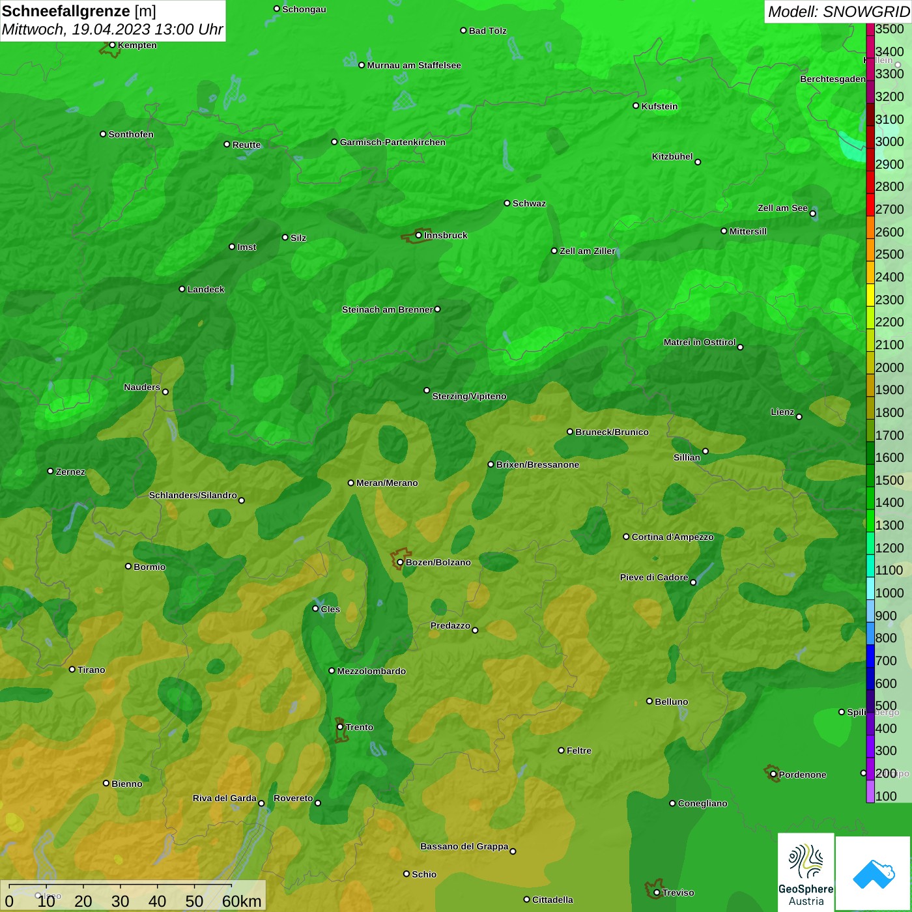This screenshot has width=912, height=912.
Task: Click the "Murnau am Staffelsee" label
Action: [x=414, y=65]
